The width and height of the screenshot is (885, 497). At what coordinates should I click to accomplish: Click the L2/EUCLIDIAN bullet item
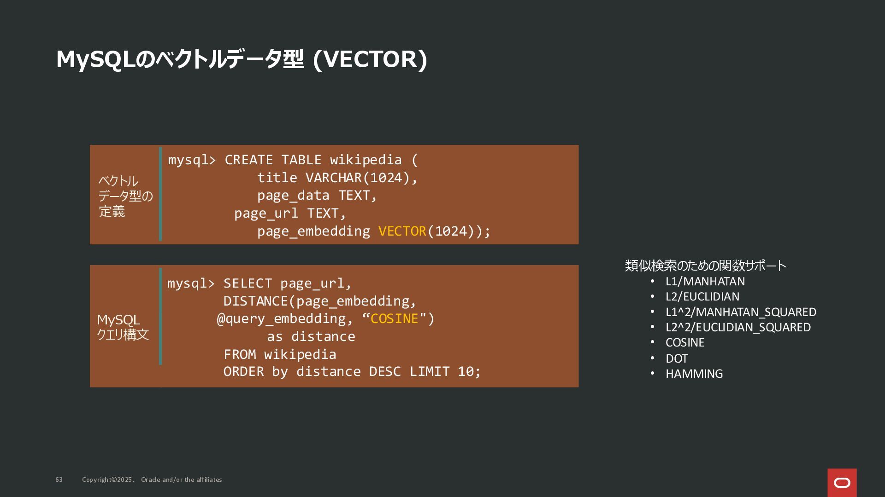click(x=702, y=296)
